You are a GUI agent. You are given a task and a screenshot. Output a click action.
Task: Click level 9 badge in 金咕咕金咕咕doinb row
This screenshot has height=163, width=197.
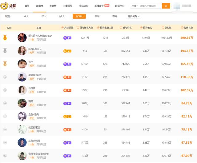click(x=67, y=156)
